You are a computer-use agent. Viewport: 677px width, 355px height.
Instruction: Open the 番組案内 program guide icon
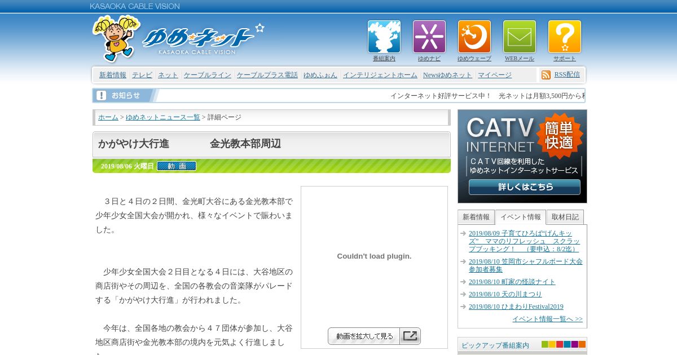point(384,37)
